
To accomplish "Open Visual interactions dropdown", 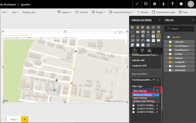I will click(121, 12).
